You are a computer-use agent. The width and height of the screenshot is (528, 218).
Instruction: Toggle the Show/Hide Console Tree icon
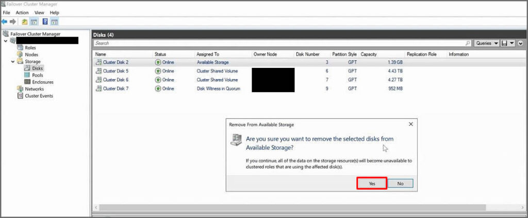[34, 22]
